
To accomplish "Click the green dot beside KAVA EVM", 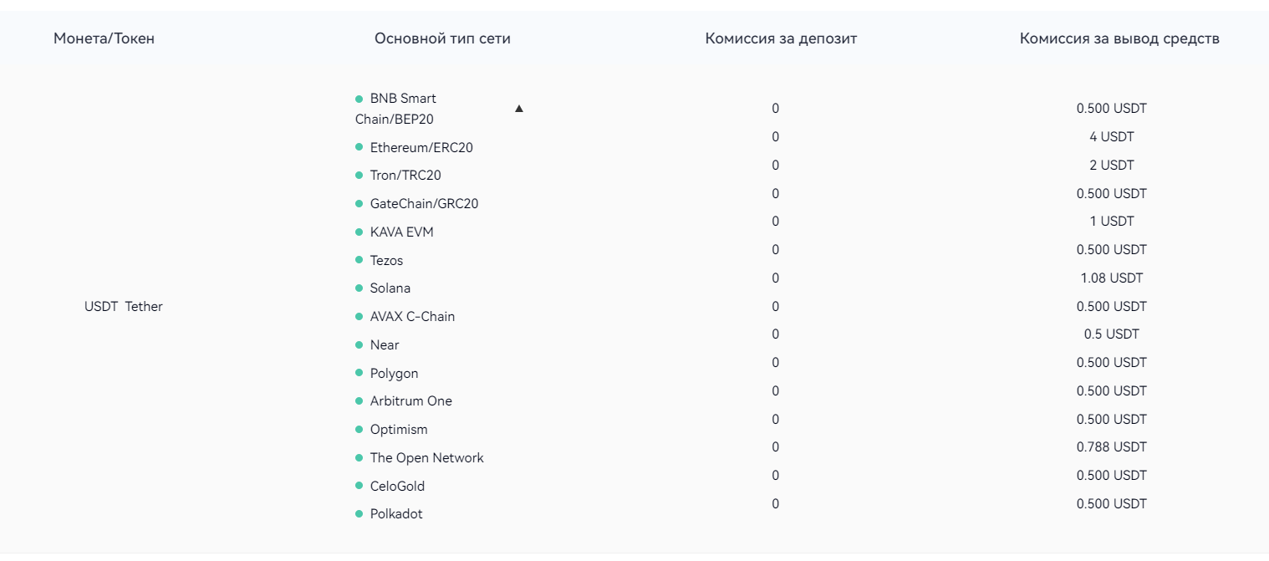I will (x=359, y=232).
